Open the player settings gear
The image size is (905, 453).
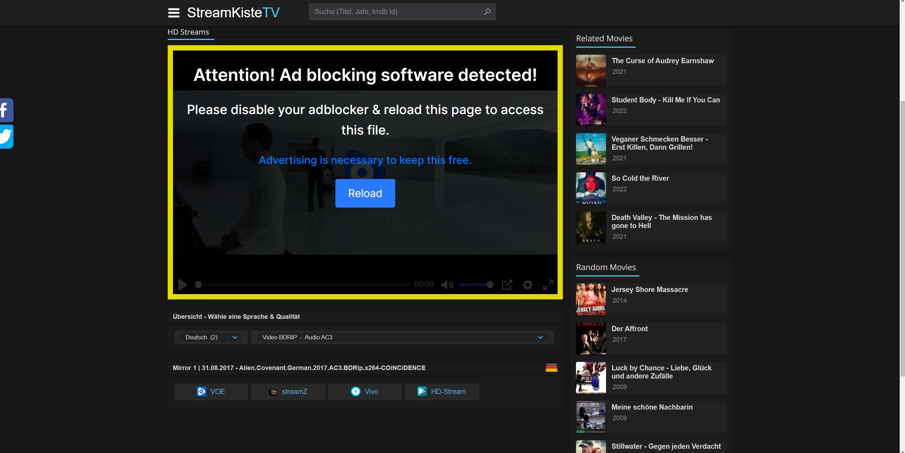coord(528,285)
